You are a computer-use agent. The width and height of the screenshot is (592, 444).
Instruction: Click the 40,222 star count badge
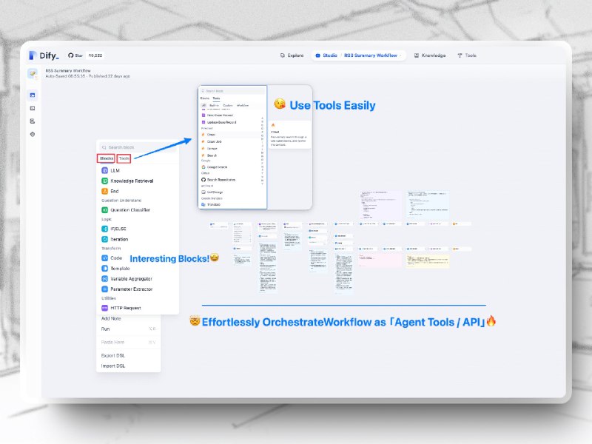pyautogui.click(x=95, y=55)
